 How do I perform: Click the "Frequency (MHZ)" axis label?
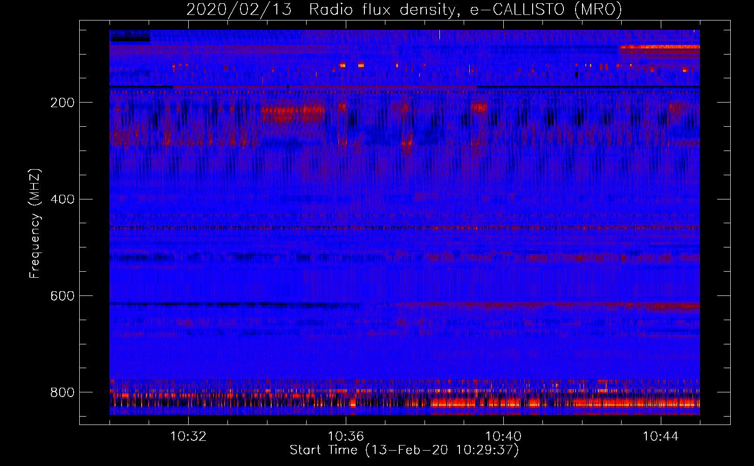[35, 223]
